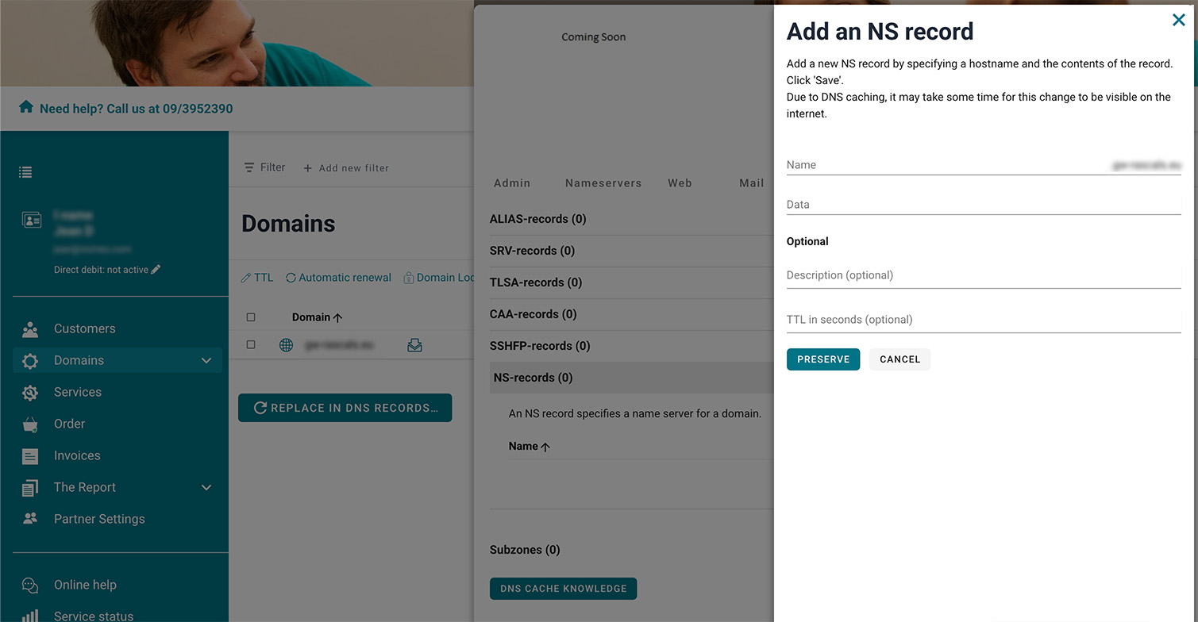Switch to the Web tab
1198x622 pixels.
[680, 182]
